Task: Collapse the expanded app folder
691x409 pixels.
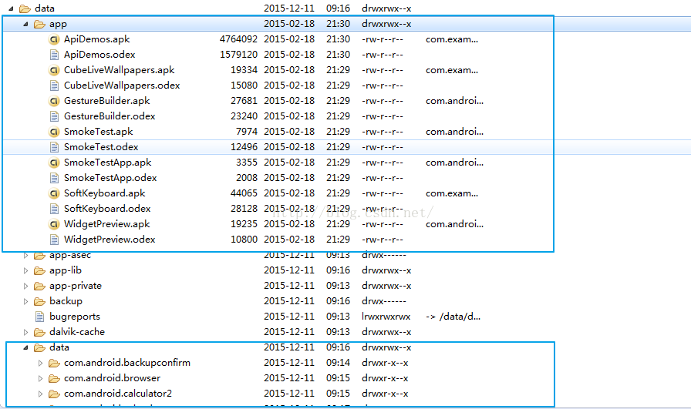Action: 26,24
